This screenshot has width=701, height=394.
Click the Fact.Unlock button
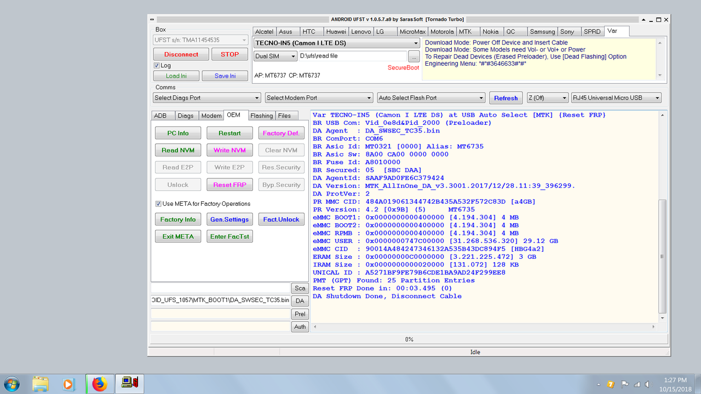coord(281,219)
